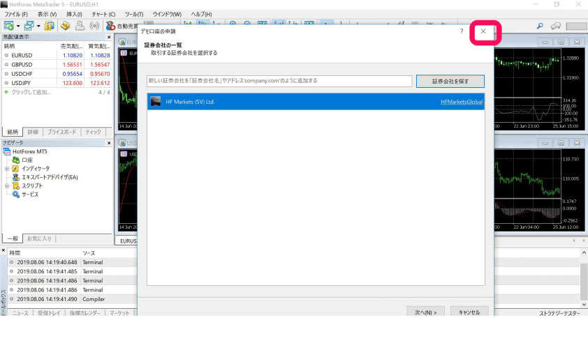Open the チャート(C) menu
Viewport: 588px width, 359px height.
[x=103, y=14]
